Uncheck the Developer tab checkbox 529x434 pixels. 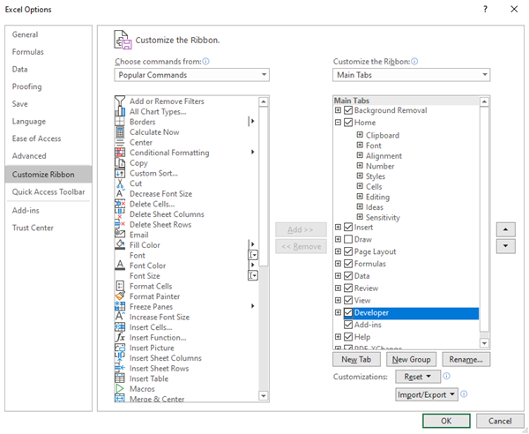pos(348,312)
